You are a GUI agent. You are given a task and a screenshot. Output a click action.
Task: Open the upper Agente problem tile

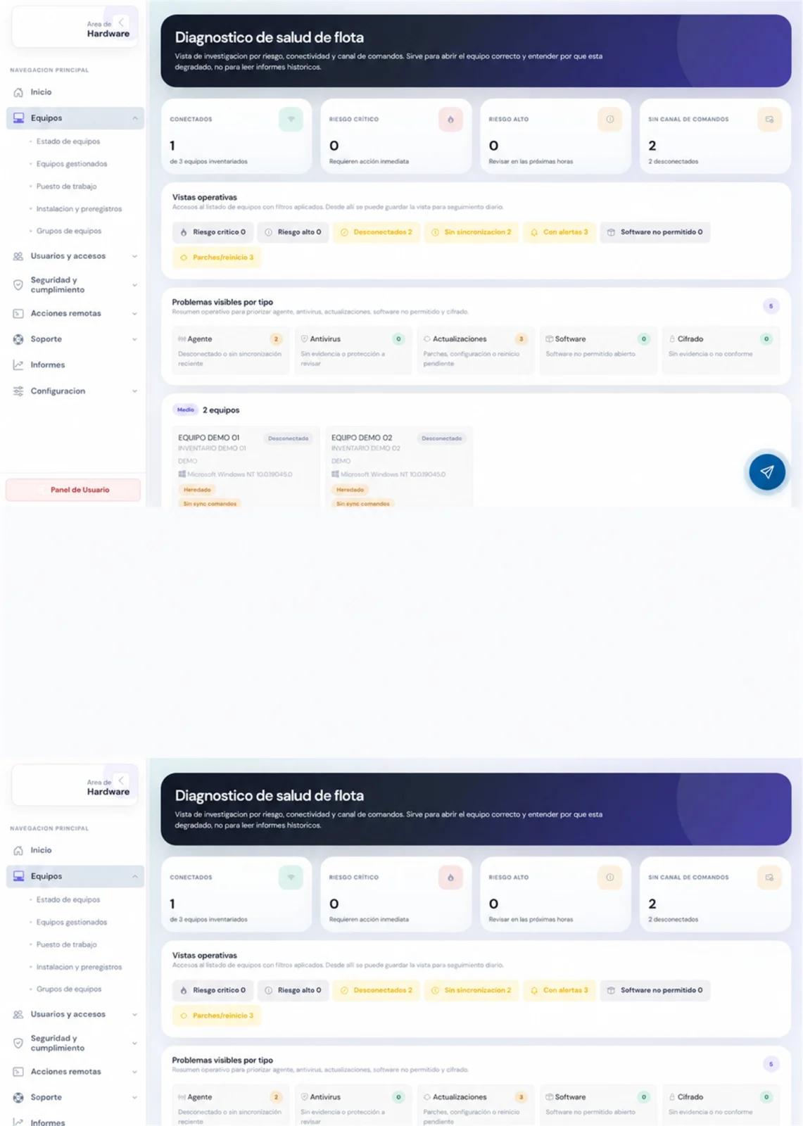coord(230,350)
